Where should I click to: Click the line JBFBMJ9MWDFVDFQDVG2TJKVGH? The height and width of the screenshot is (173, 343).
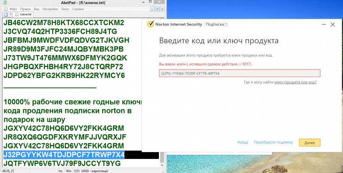[x=66, y=40]
